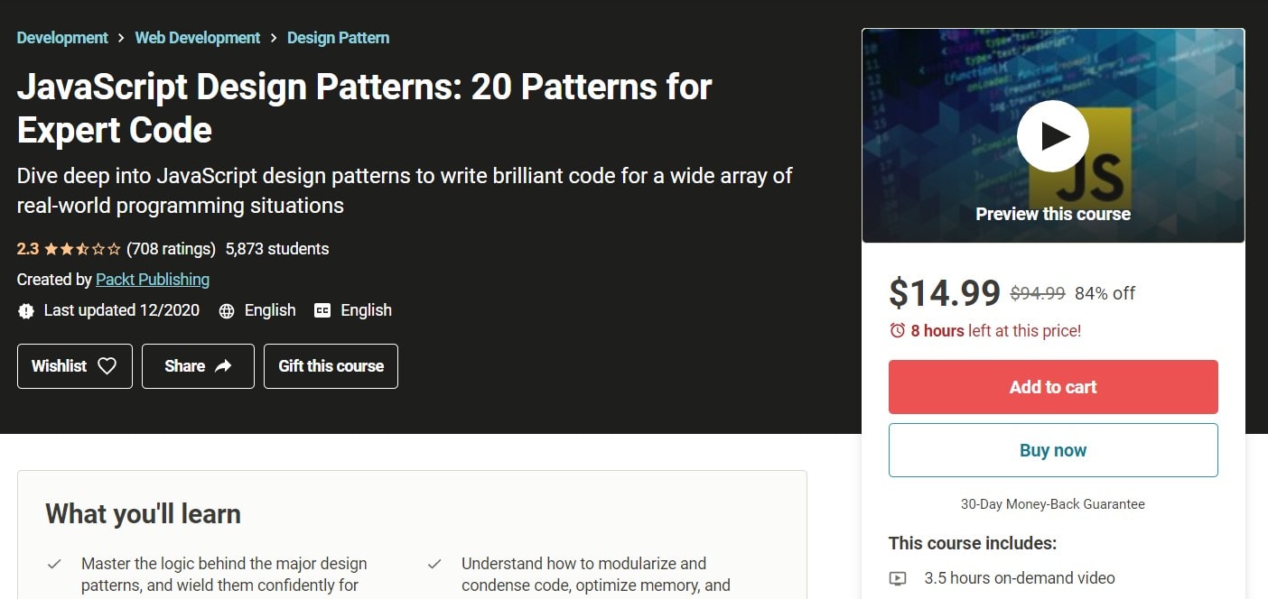Click the Preview this course text

[x=1053, y=214]
